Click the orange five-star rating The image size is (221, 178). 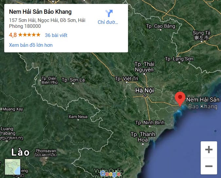pos(29,35)
